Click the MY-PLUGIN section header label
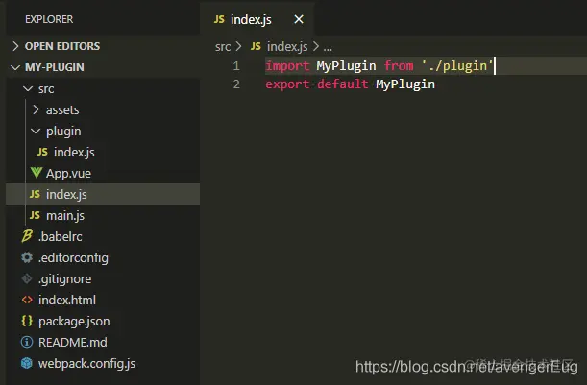 [55, 67]
